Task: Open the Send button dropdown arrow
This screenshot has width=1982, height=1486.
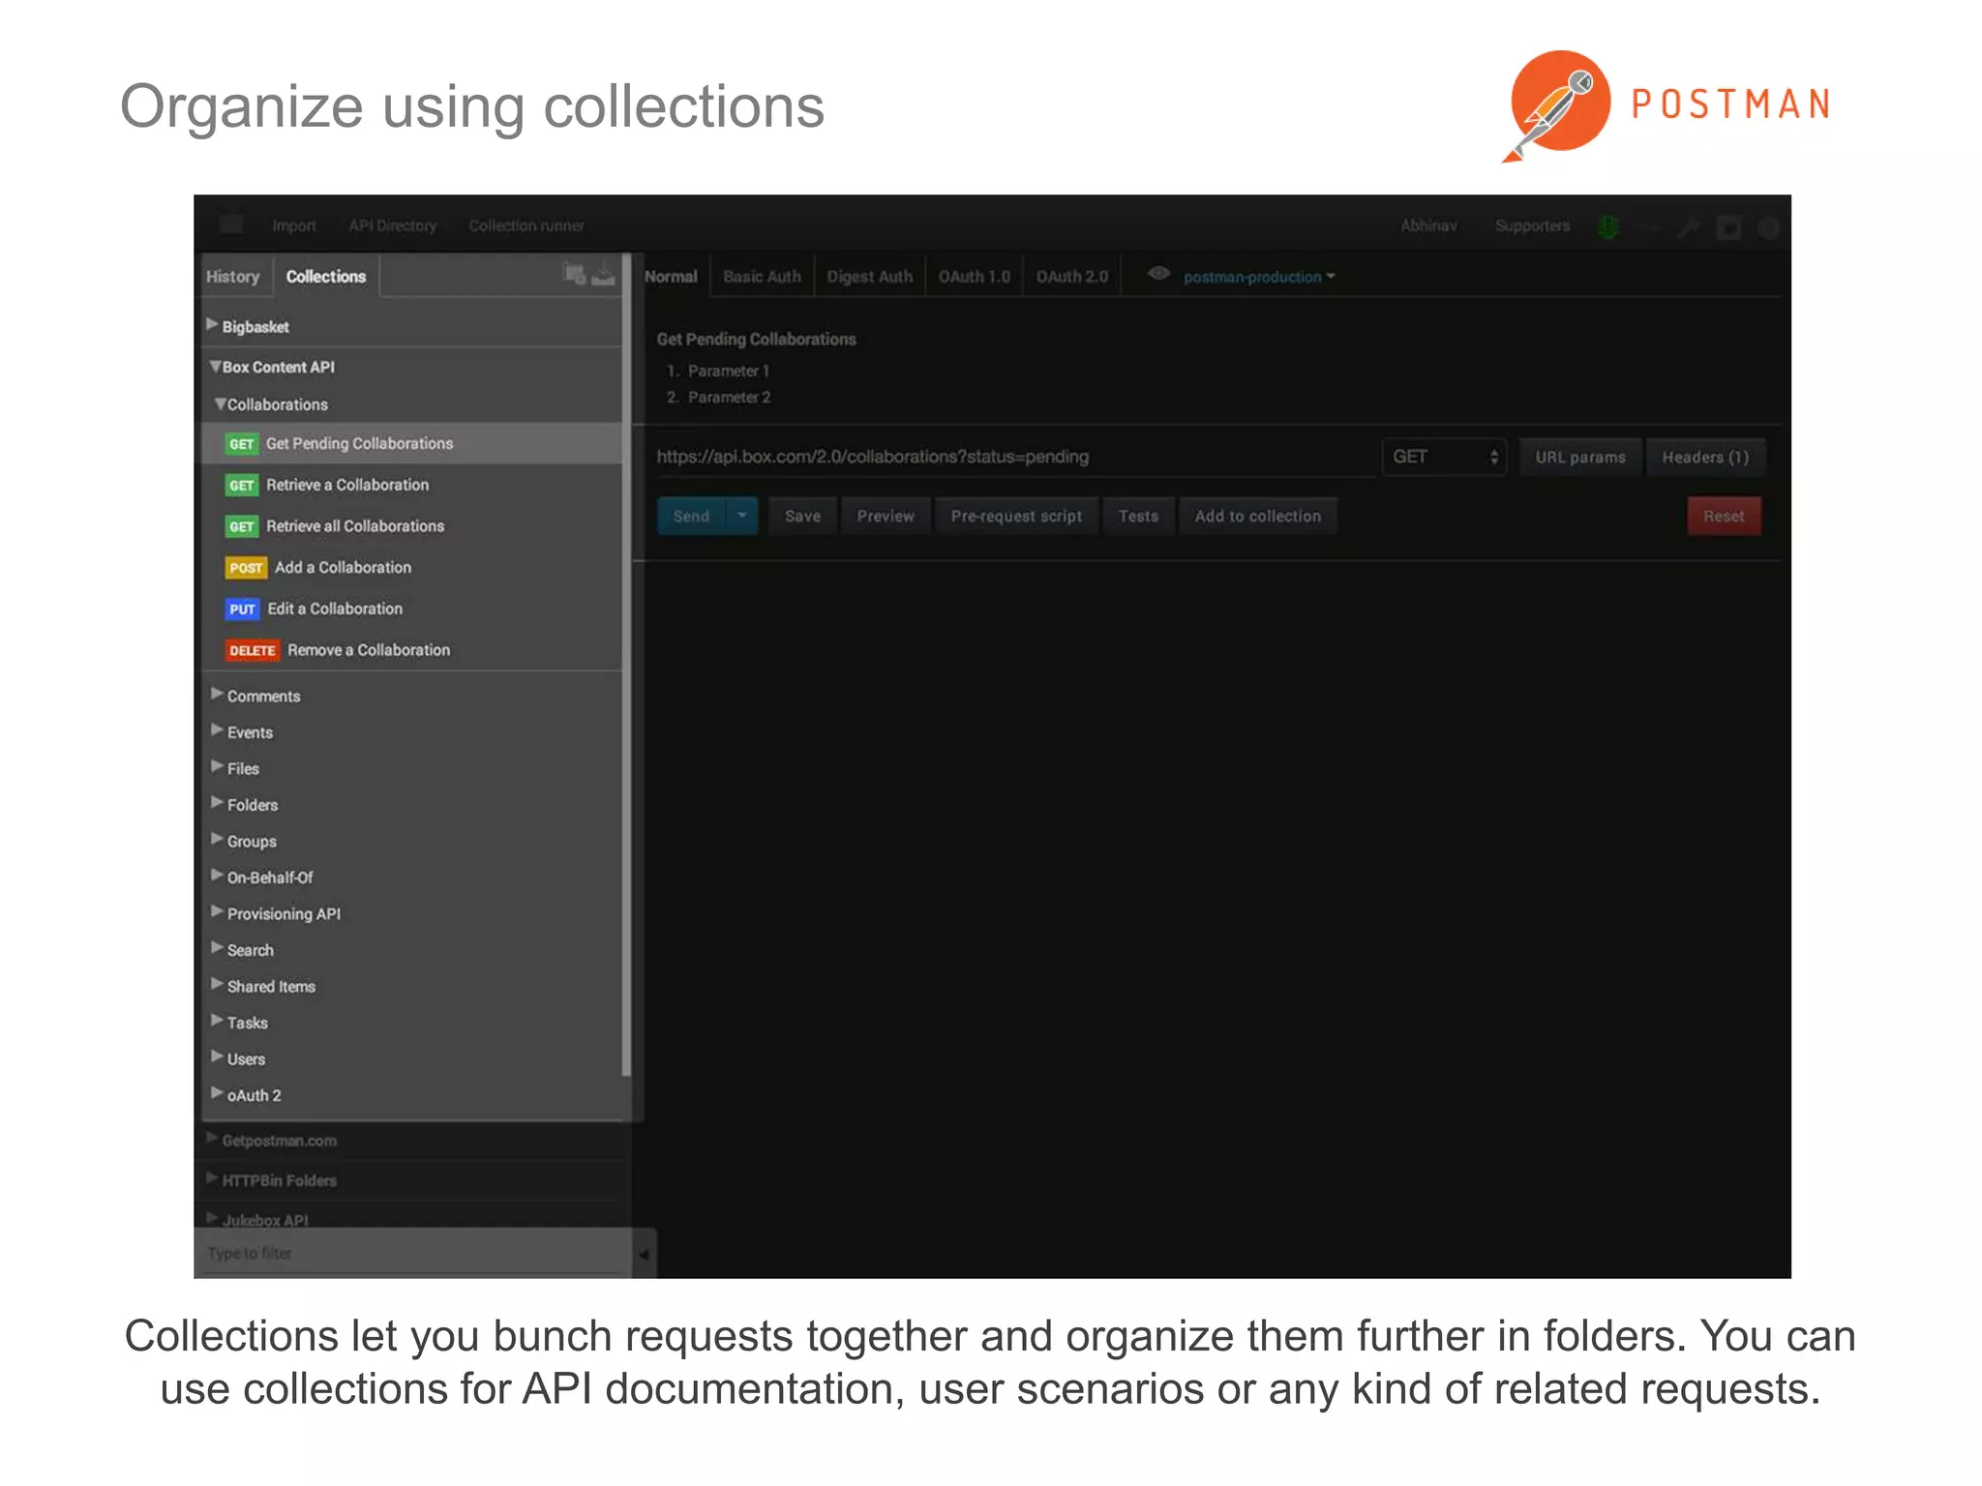Action: coord(742,516)
